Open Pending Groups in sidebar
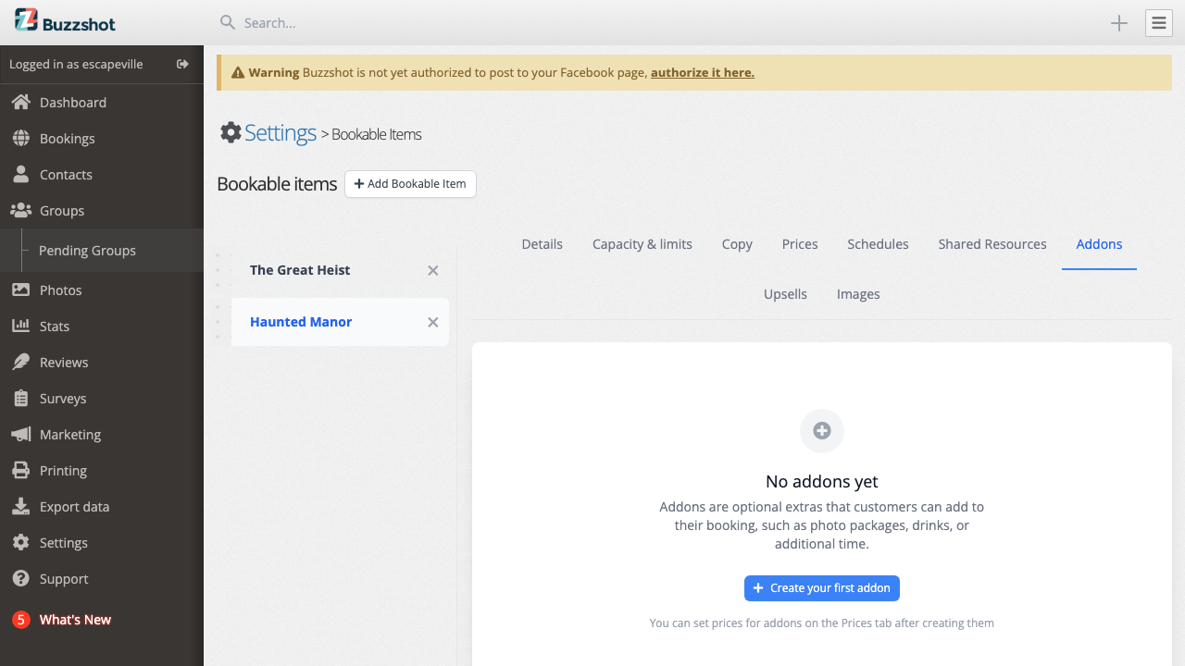Image resolution: width=1185 pixels, height=666 pixels. tap(87, 251)
